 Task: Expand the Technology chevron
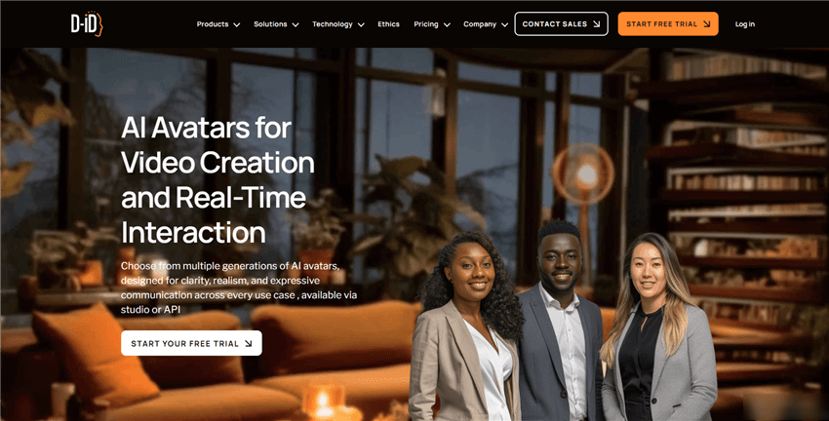[361, 24]
